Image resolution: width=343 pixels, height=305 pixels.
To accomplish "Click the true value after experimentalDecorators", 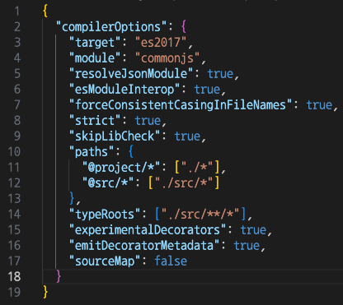I will tap(254, 230).
